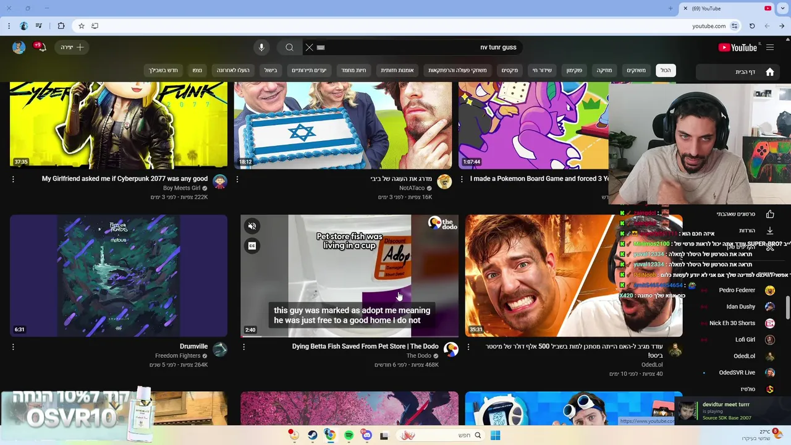Open the on-screen keyboard icon in search
This screenshot has height=445, width=791.
pyautogui.click(x=321, y=48)
